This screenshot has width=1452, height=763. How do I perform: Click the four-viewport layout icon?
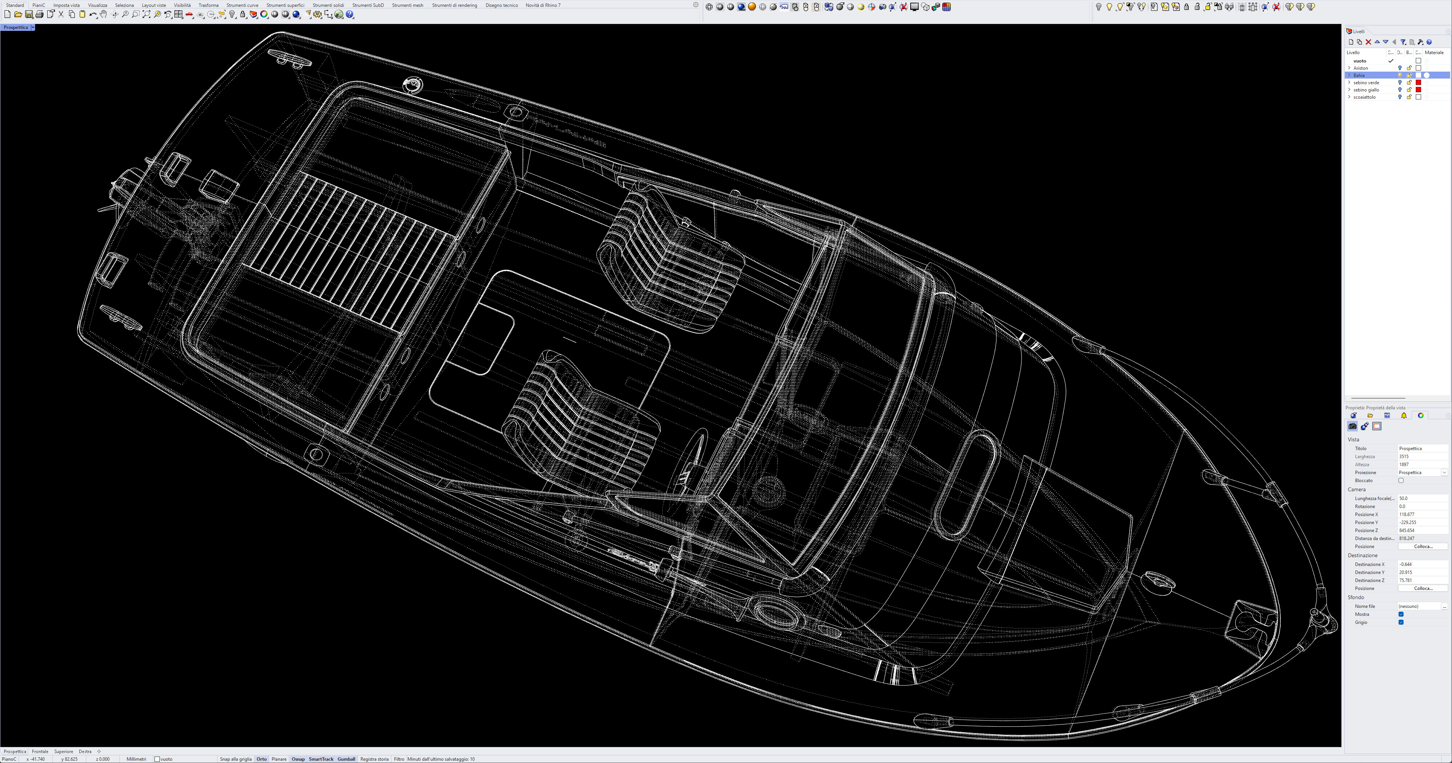(x=179, y=14)
